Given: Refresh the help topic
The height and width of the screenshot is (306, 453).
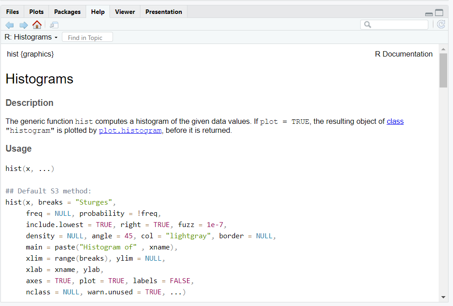Looking at the screenshot, I should point(441,25).
